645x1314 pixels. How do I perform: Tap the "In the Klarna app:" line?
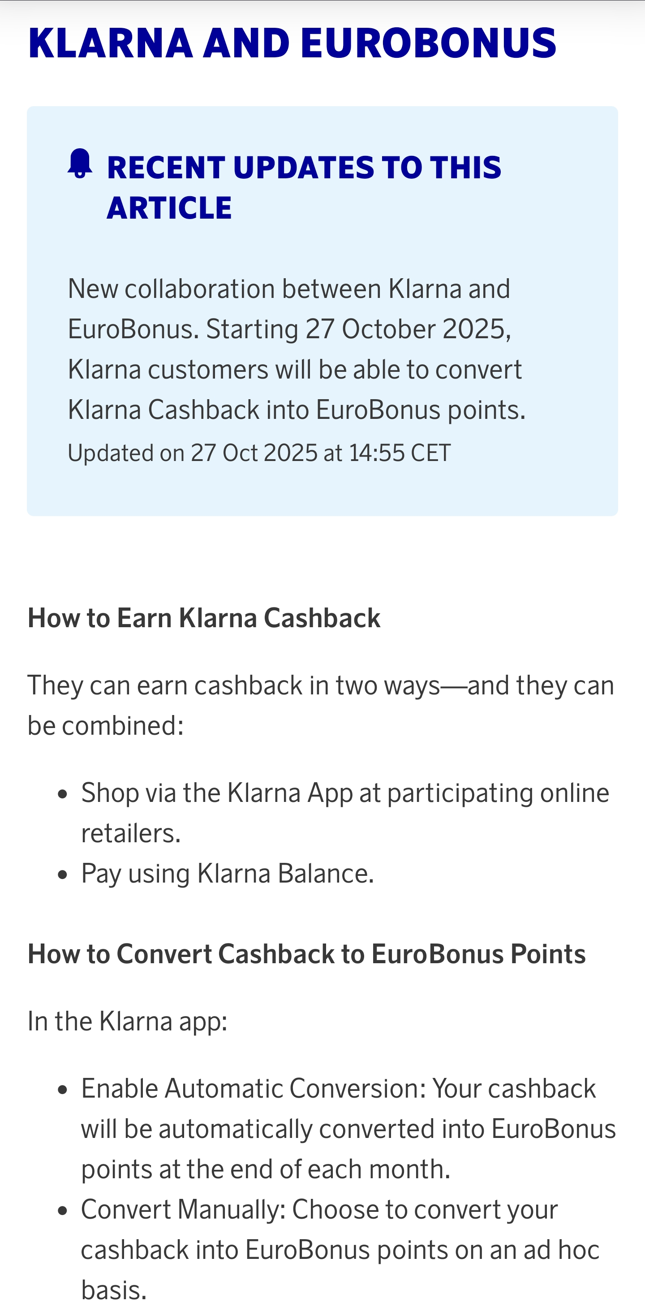click(x=128, y=1021)
